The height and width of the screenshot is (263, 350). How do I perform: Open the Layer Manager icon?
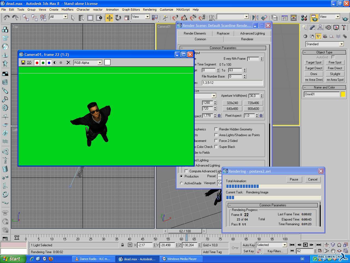coord(275,18)
